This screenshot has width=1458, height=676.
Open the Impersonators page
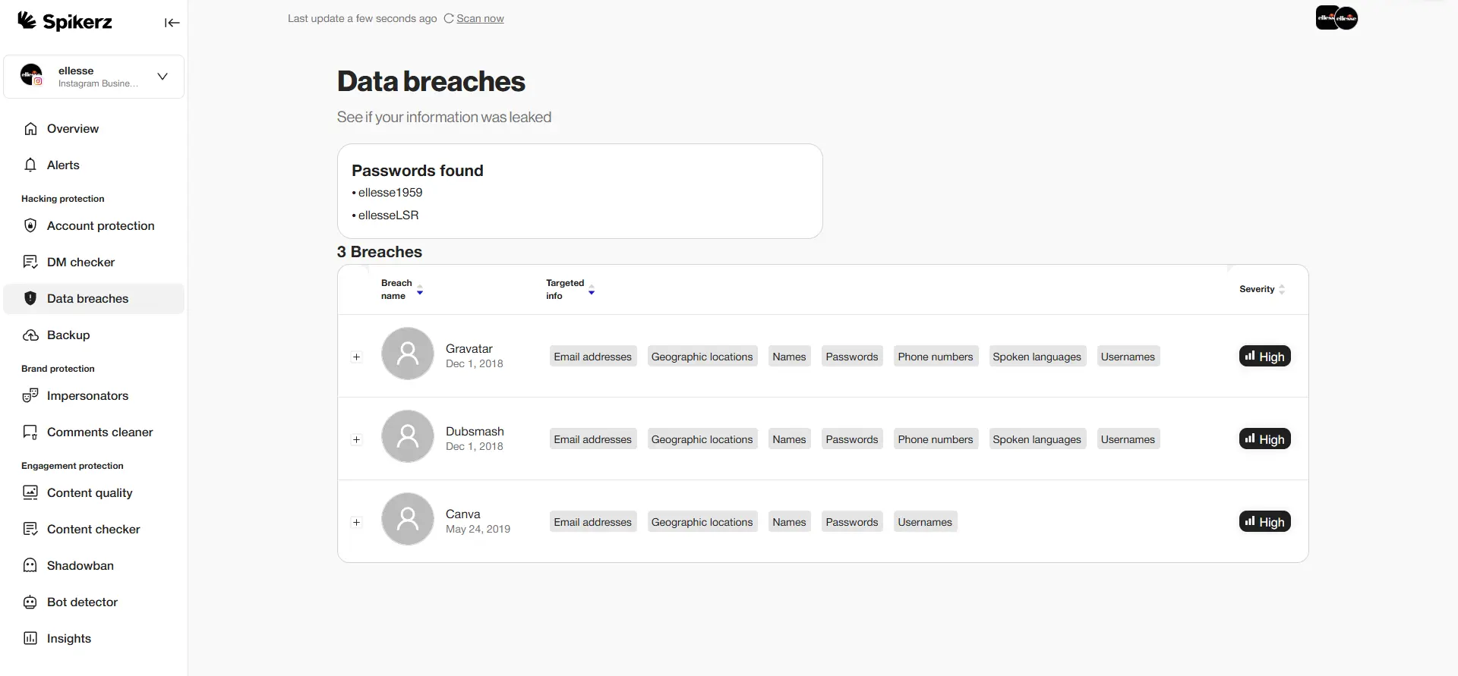coord(94,396)
